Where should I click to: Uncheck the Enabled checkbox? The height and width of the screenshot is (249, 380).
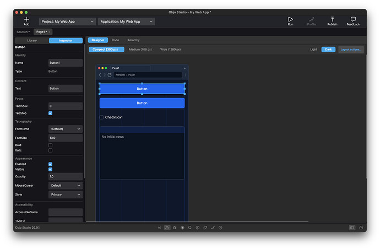point(51,164)
